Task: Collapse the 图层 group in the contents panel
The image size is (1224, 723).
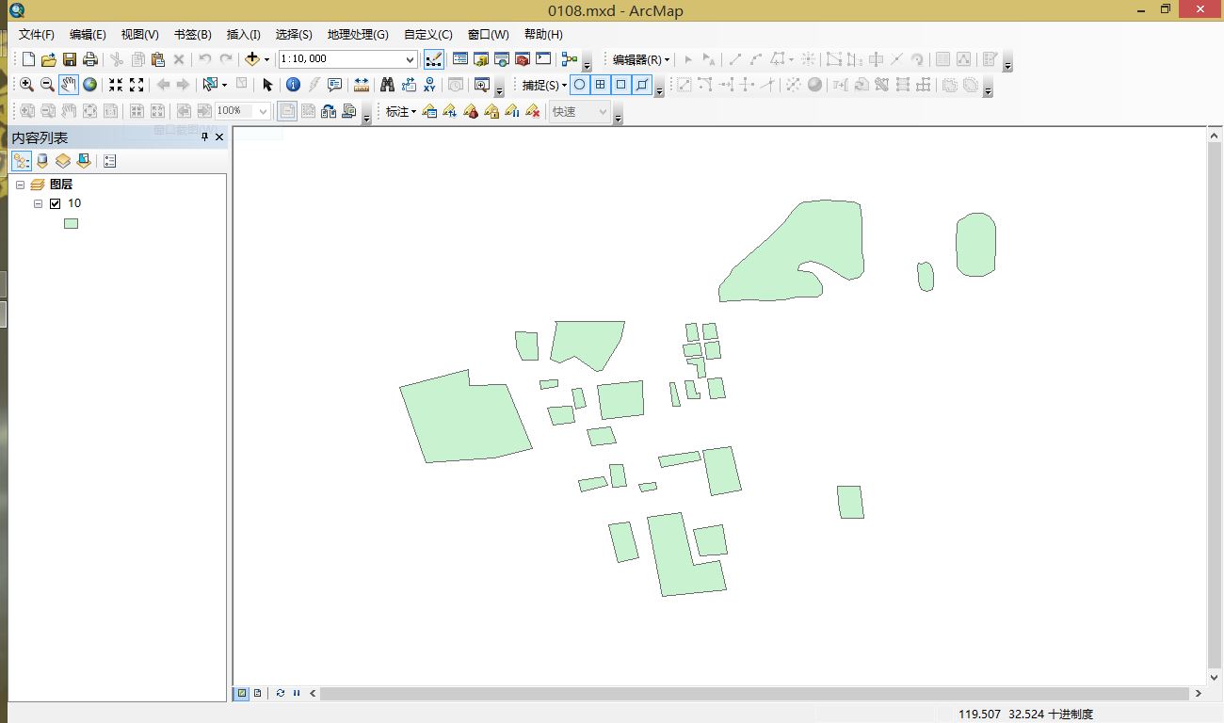Action: pos(20,184)
